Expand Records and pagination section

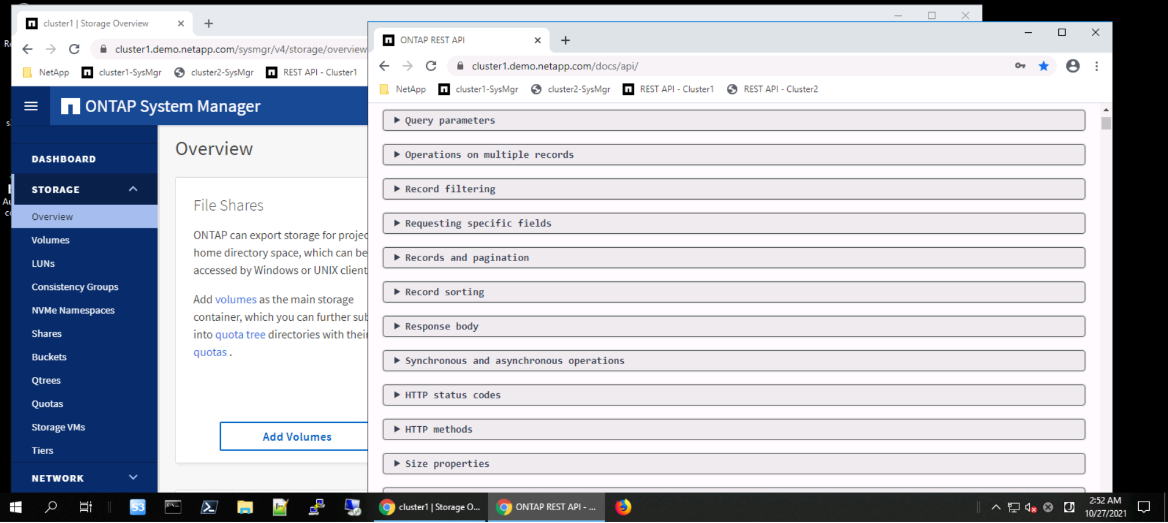click(x=734, y=258)
